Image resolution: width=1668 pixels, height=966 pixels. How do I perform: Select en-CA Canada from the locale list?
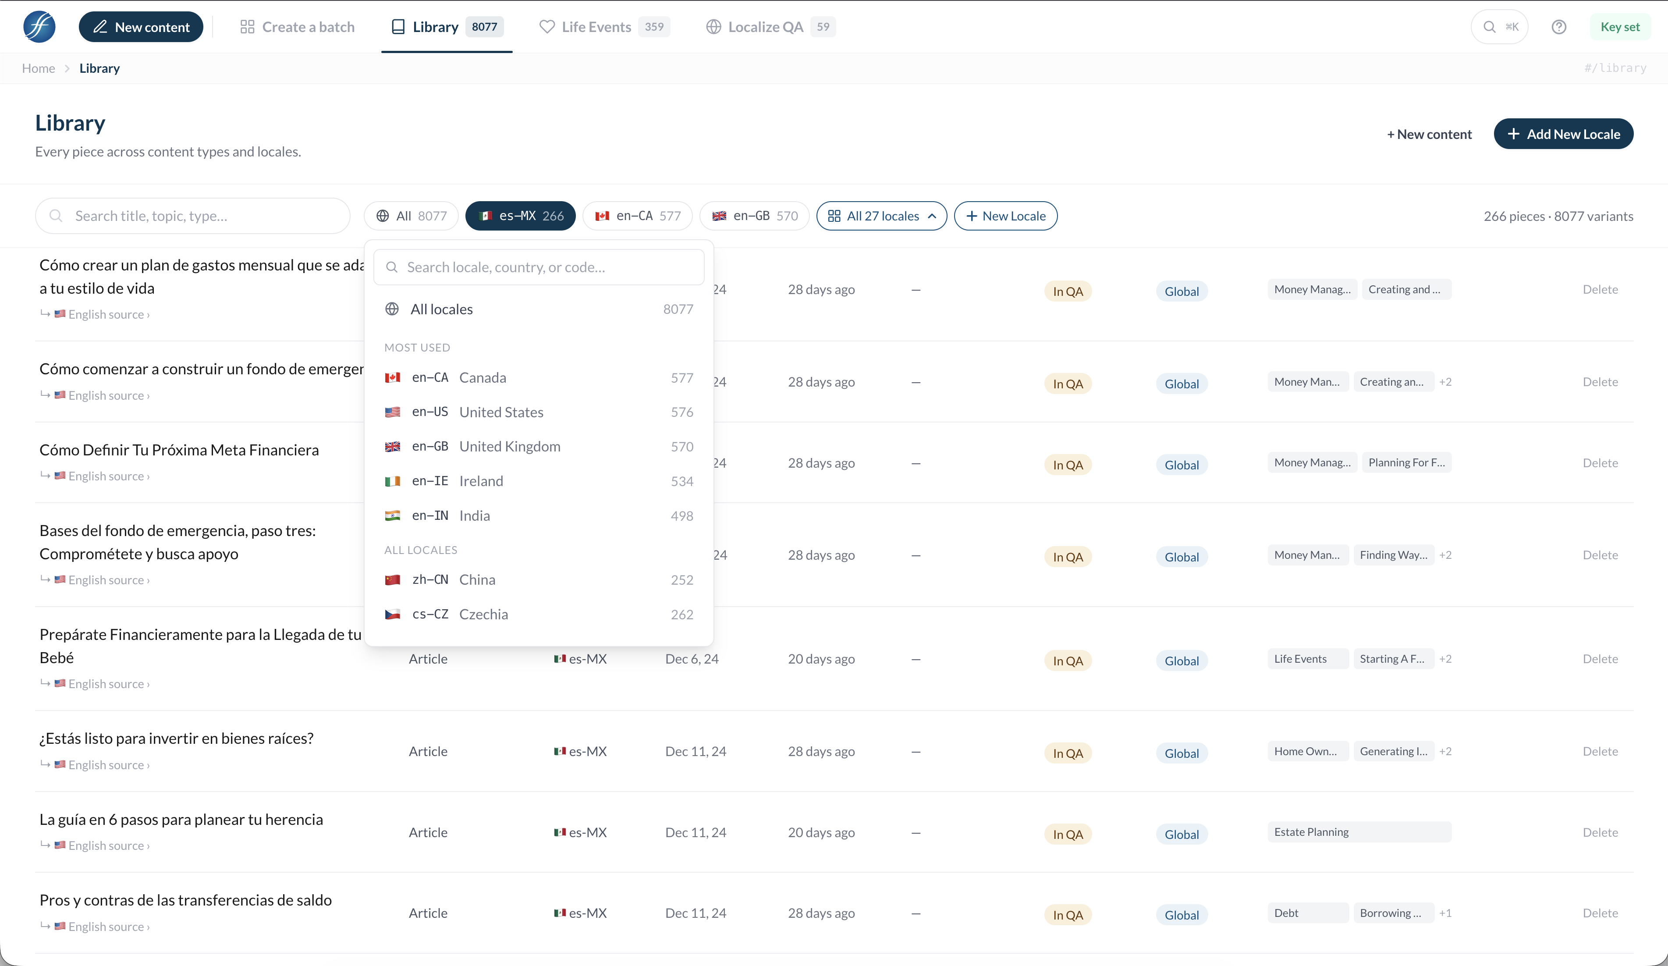[539, 377]
